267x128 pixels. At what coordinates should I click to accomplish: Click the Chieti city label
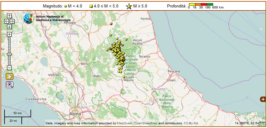(171, 80)
